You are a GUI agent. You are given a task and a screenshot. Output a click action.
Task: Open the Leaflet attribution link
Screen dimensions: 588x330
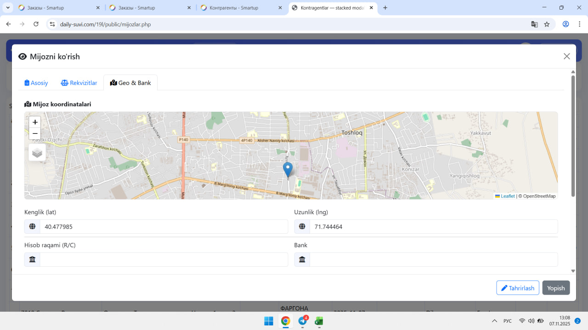(x=507, y=196)
